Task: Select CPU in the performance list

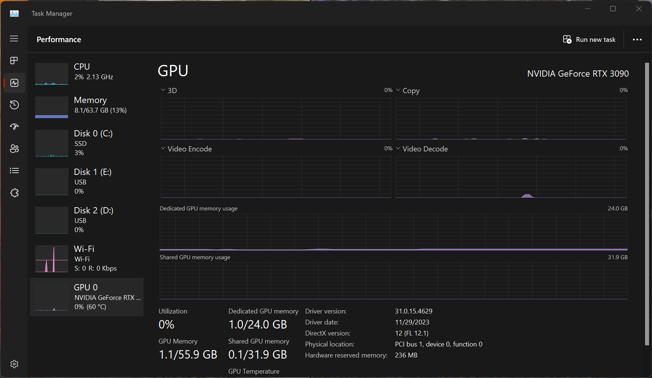Action: (x=87, y=74)
